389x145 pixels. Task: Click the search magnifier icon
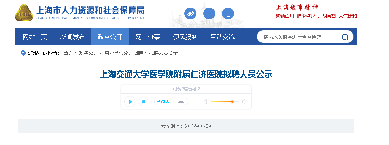coord(345,37)
